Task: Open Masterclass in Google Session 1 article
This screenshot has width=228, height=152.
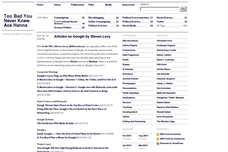Action: coord(76,79)
